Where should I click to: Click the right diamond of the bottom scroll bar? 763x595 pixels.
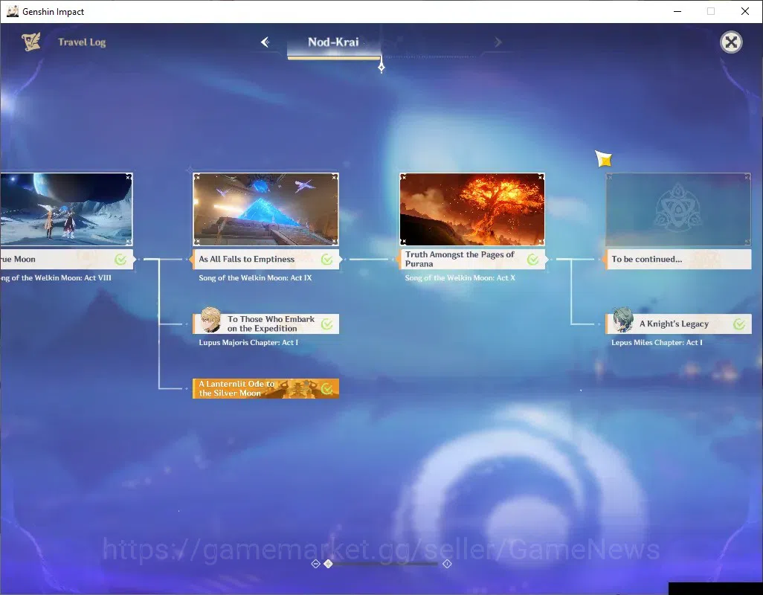click(447, 563)
